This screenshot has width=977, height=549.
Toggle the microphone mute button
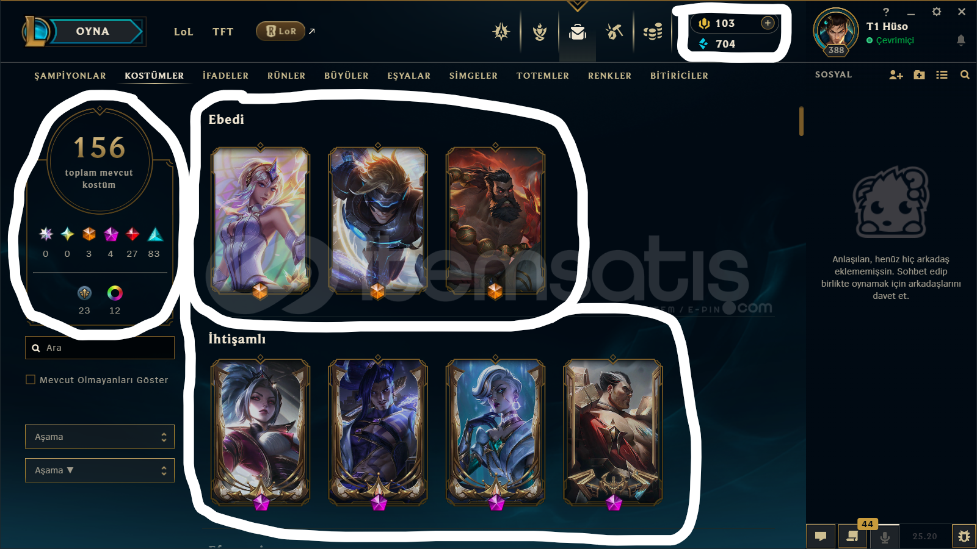[884, 537]
